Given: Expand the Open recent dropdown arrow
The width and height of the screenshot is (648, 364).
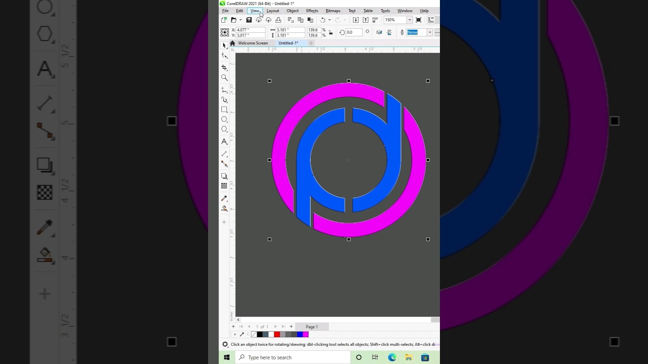Looking at the screenshot, I should point(240,20).
